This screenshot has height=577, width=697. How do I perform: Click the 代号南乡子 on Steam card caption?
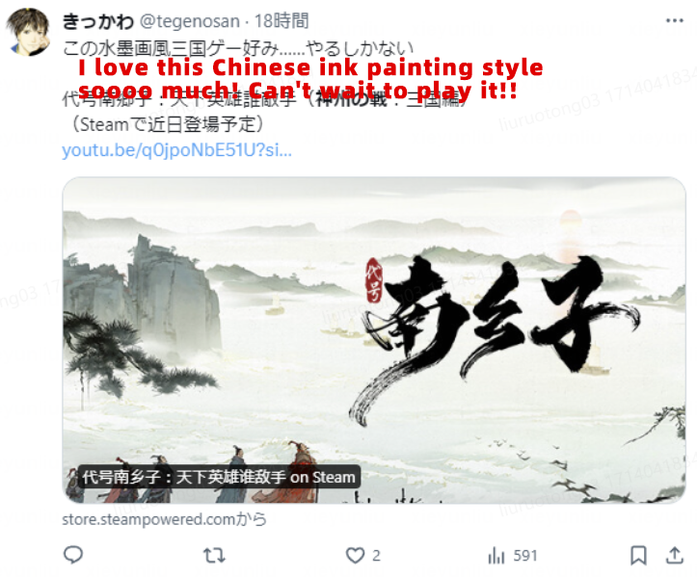[219, 477]
